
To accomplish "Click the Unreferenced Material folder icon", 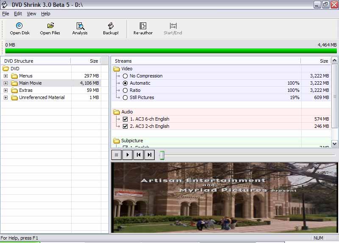I will click(x=14, y=98).
